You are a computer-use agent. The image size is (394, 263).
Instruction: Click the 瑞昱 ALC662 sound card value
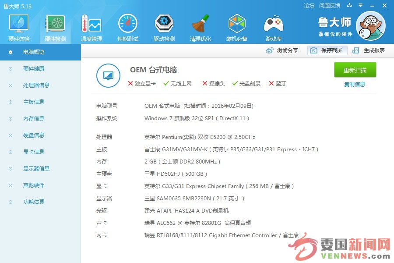pyautogui.click(x=198, y=223)
